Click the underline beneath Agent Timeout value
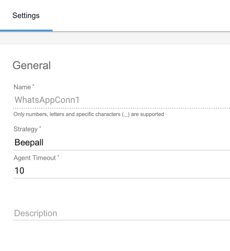The image size is (230, 251). [x=122, y=178]
